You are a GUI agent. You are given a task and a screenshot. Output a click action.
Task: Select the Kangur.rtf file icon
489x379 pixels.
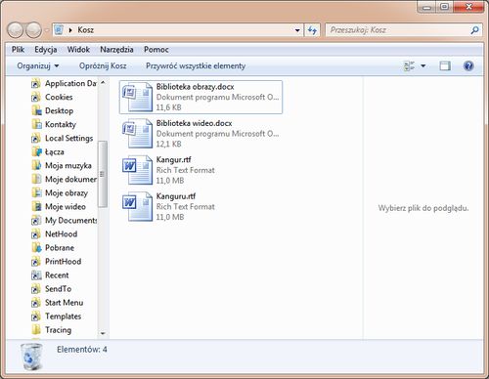click(x=138, y=170)
